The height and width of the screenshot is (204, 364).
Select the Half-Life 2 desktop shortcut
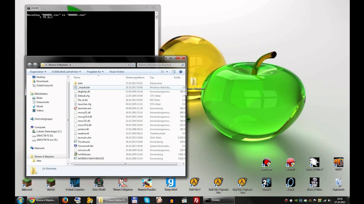pos(195,184)
